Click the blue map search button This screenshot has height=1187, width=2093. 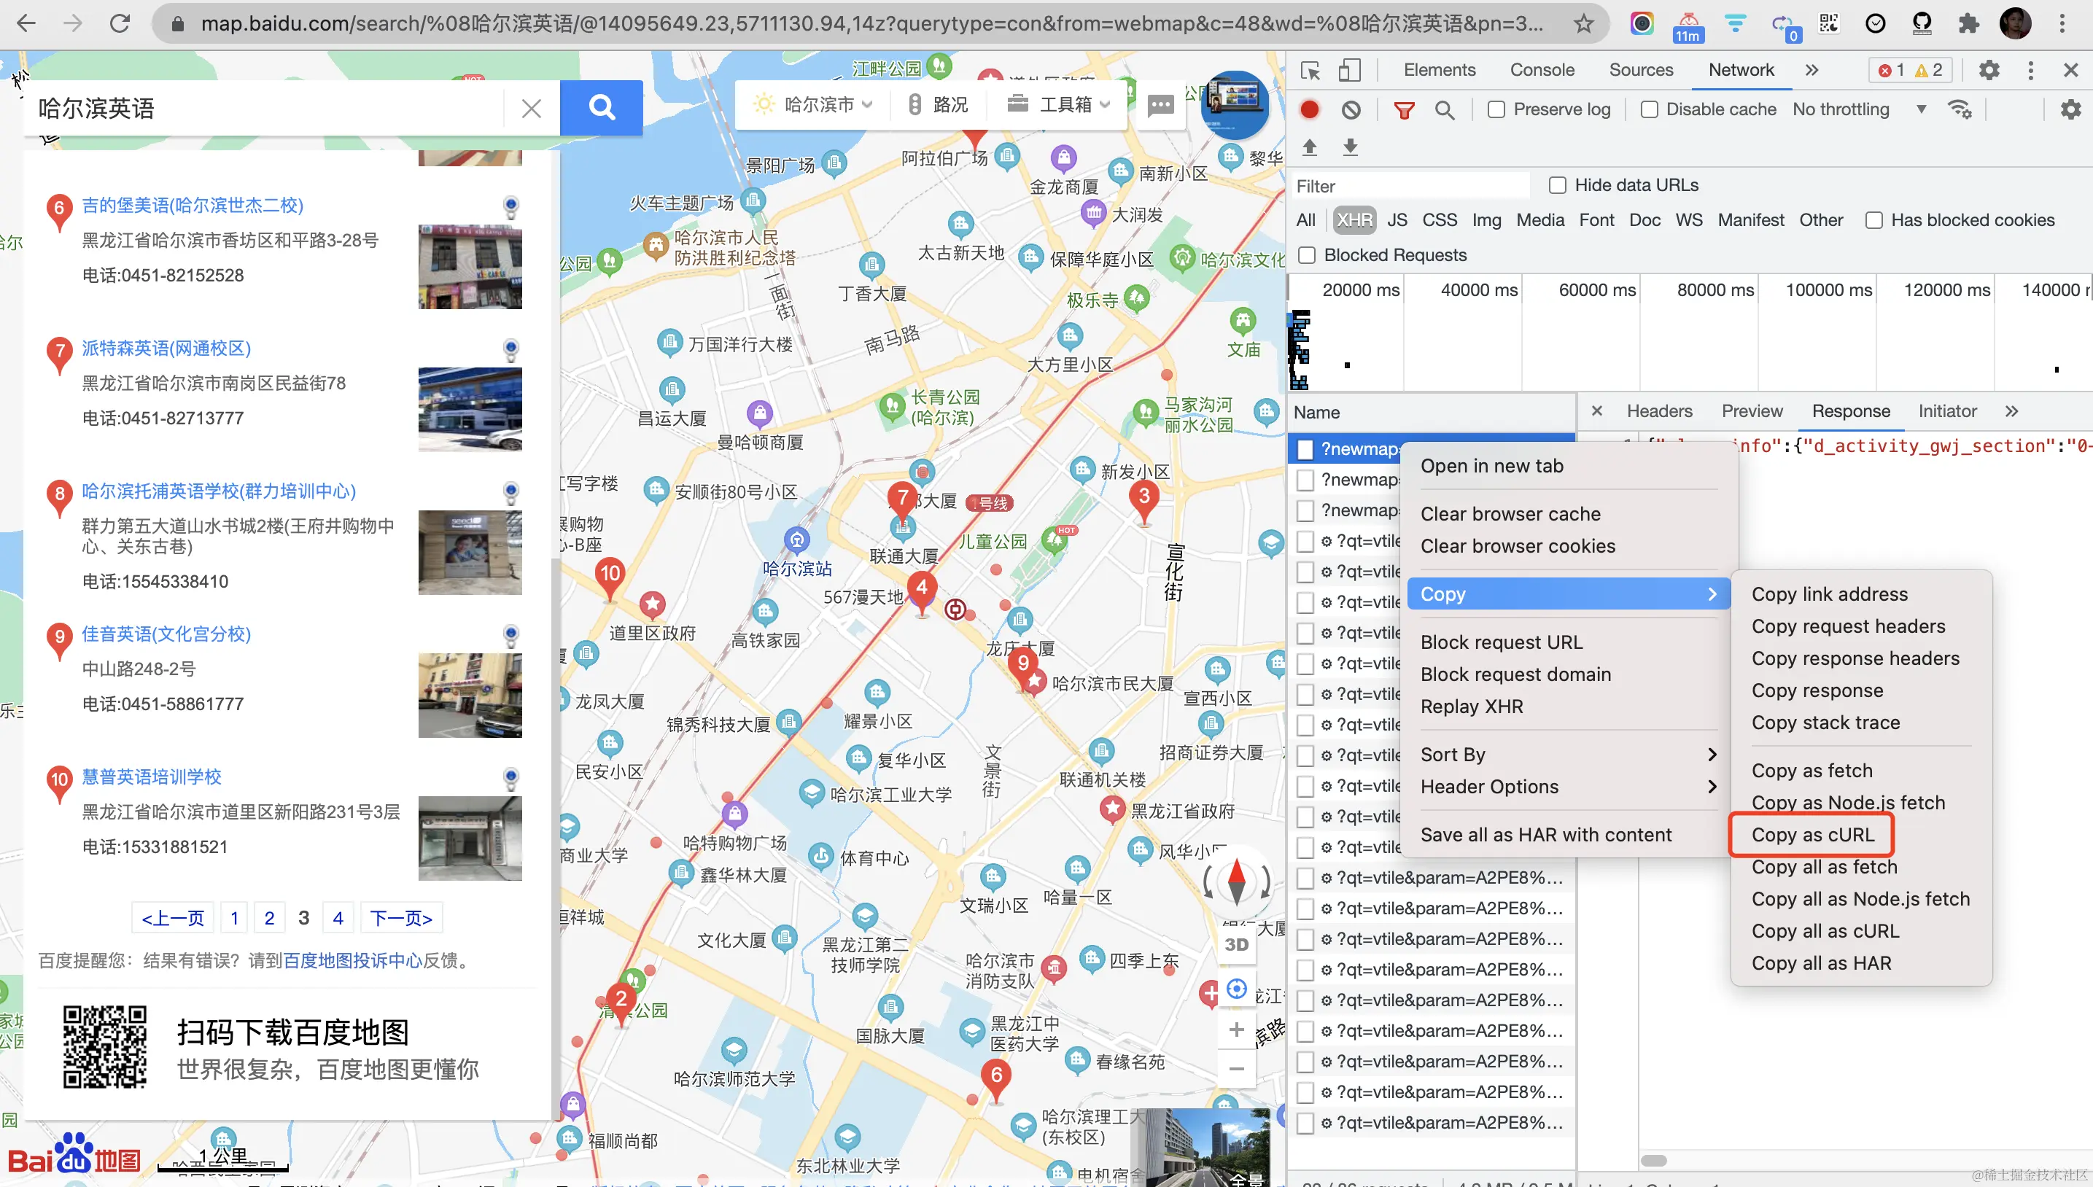click(x=601, y=108)
